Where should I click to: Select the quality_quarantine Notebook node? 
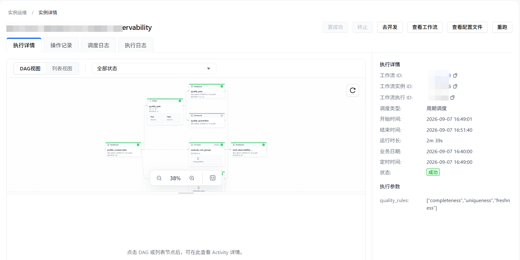pyautogui.click(x=207, y=120)
